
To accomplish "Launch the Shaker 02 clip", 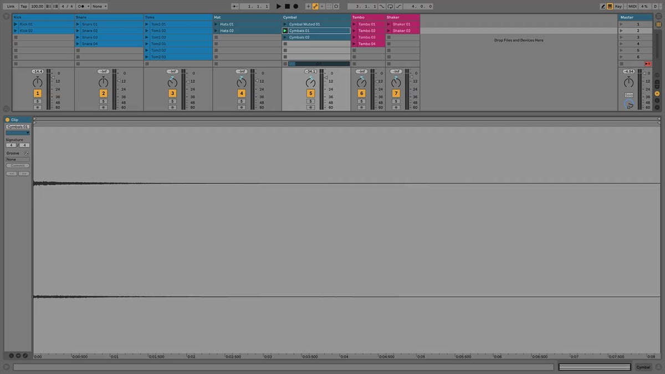I will (x=388, y=31).
